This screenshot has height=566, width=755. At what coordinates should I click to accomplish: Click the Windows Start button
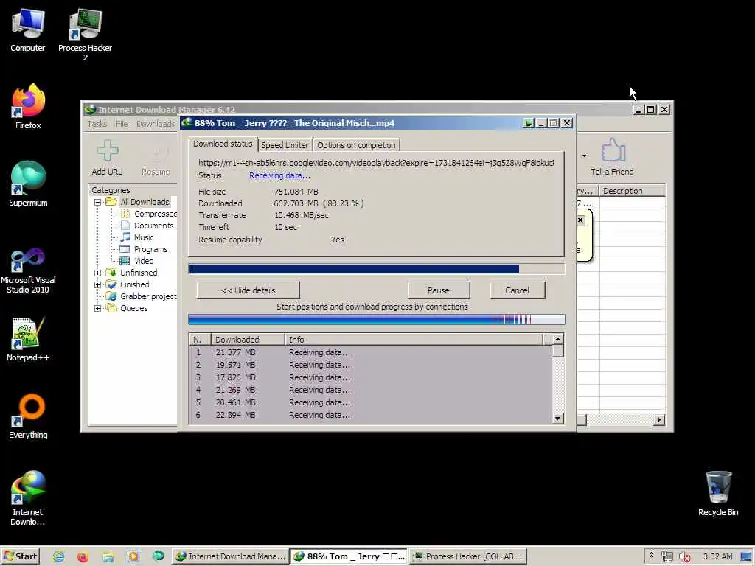(x=20, y=557)
